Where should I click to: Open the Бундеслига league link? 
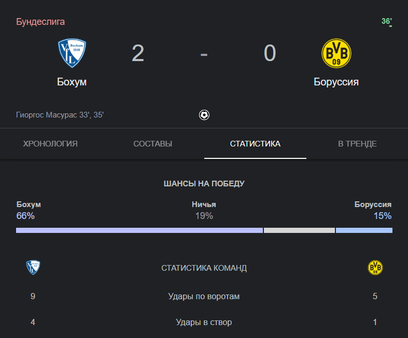click(x=40, y=22)
